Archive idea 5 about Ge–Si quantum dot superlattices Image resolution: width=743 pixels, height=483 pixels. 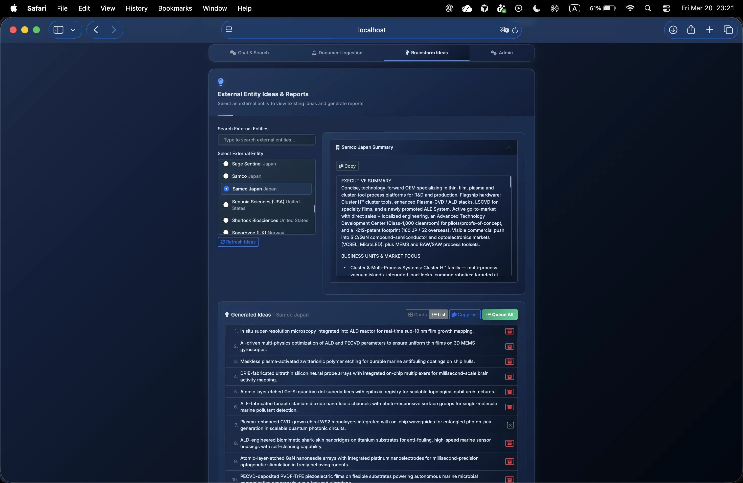(x=509, y=392)
